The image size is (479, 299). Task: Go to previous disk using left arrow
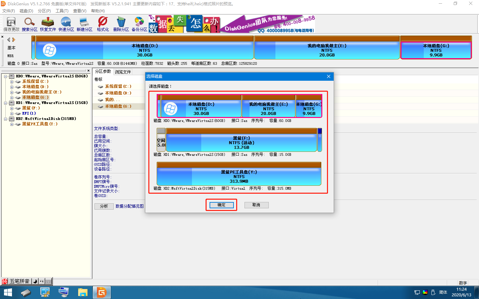click(x=9, y=40)
